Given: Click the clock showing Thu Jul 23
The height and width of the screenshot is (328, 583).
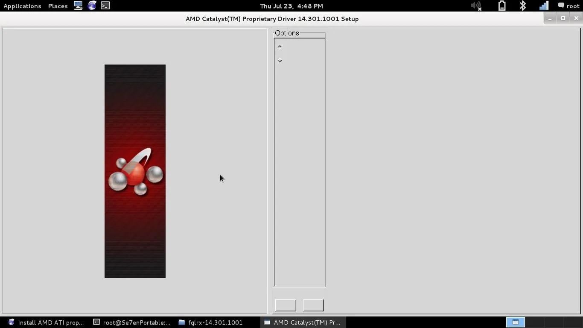Looking at the screenshot, I should tap(291, 6).
